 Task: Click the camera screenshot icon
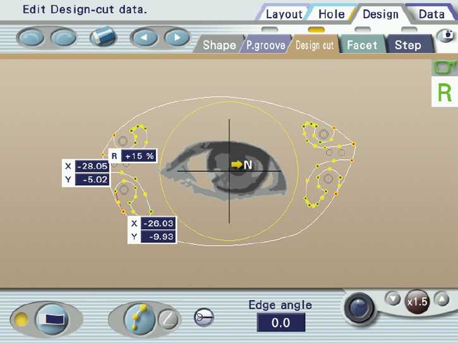click(447, 35)
